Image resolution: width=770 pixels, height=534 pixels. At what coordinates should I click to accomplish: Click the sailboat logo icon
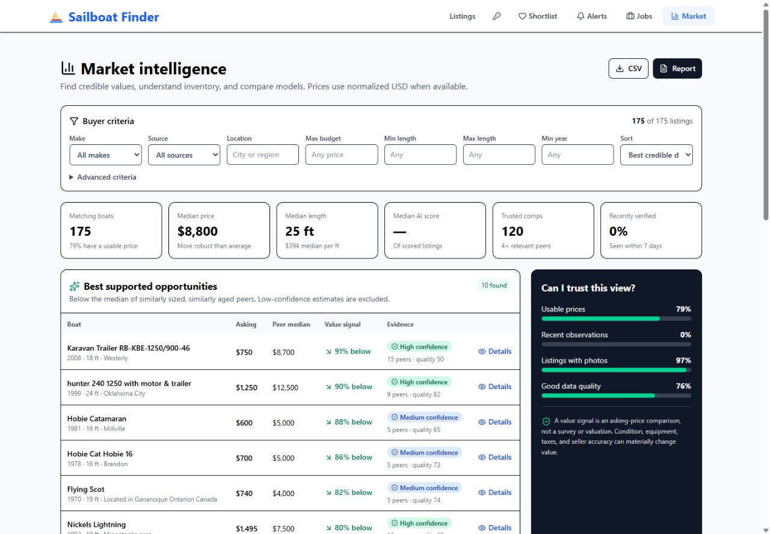click(56, 17)
